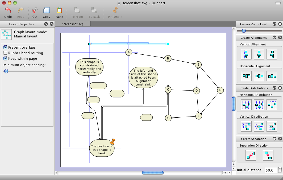Click the Cut scissors icon

35,11
